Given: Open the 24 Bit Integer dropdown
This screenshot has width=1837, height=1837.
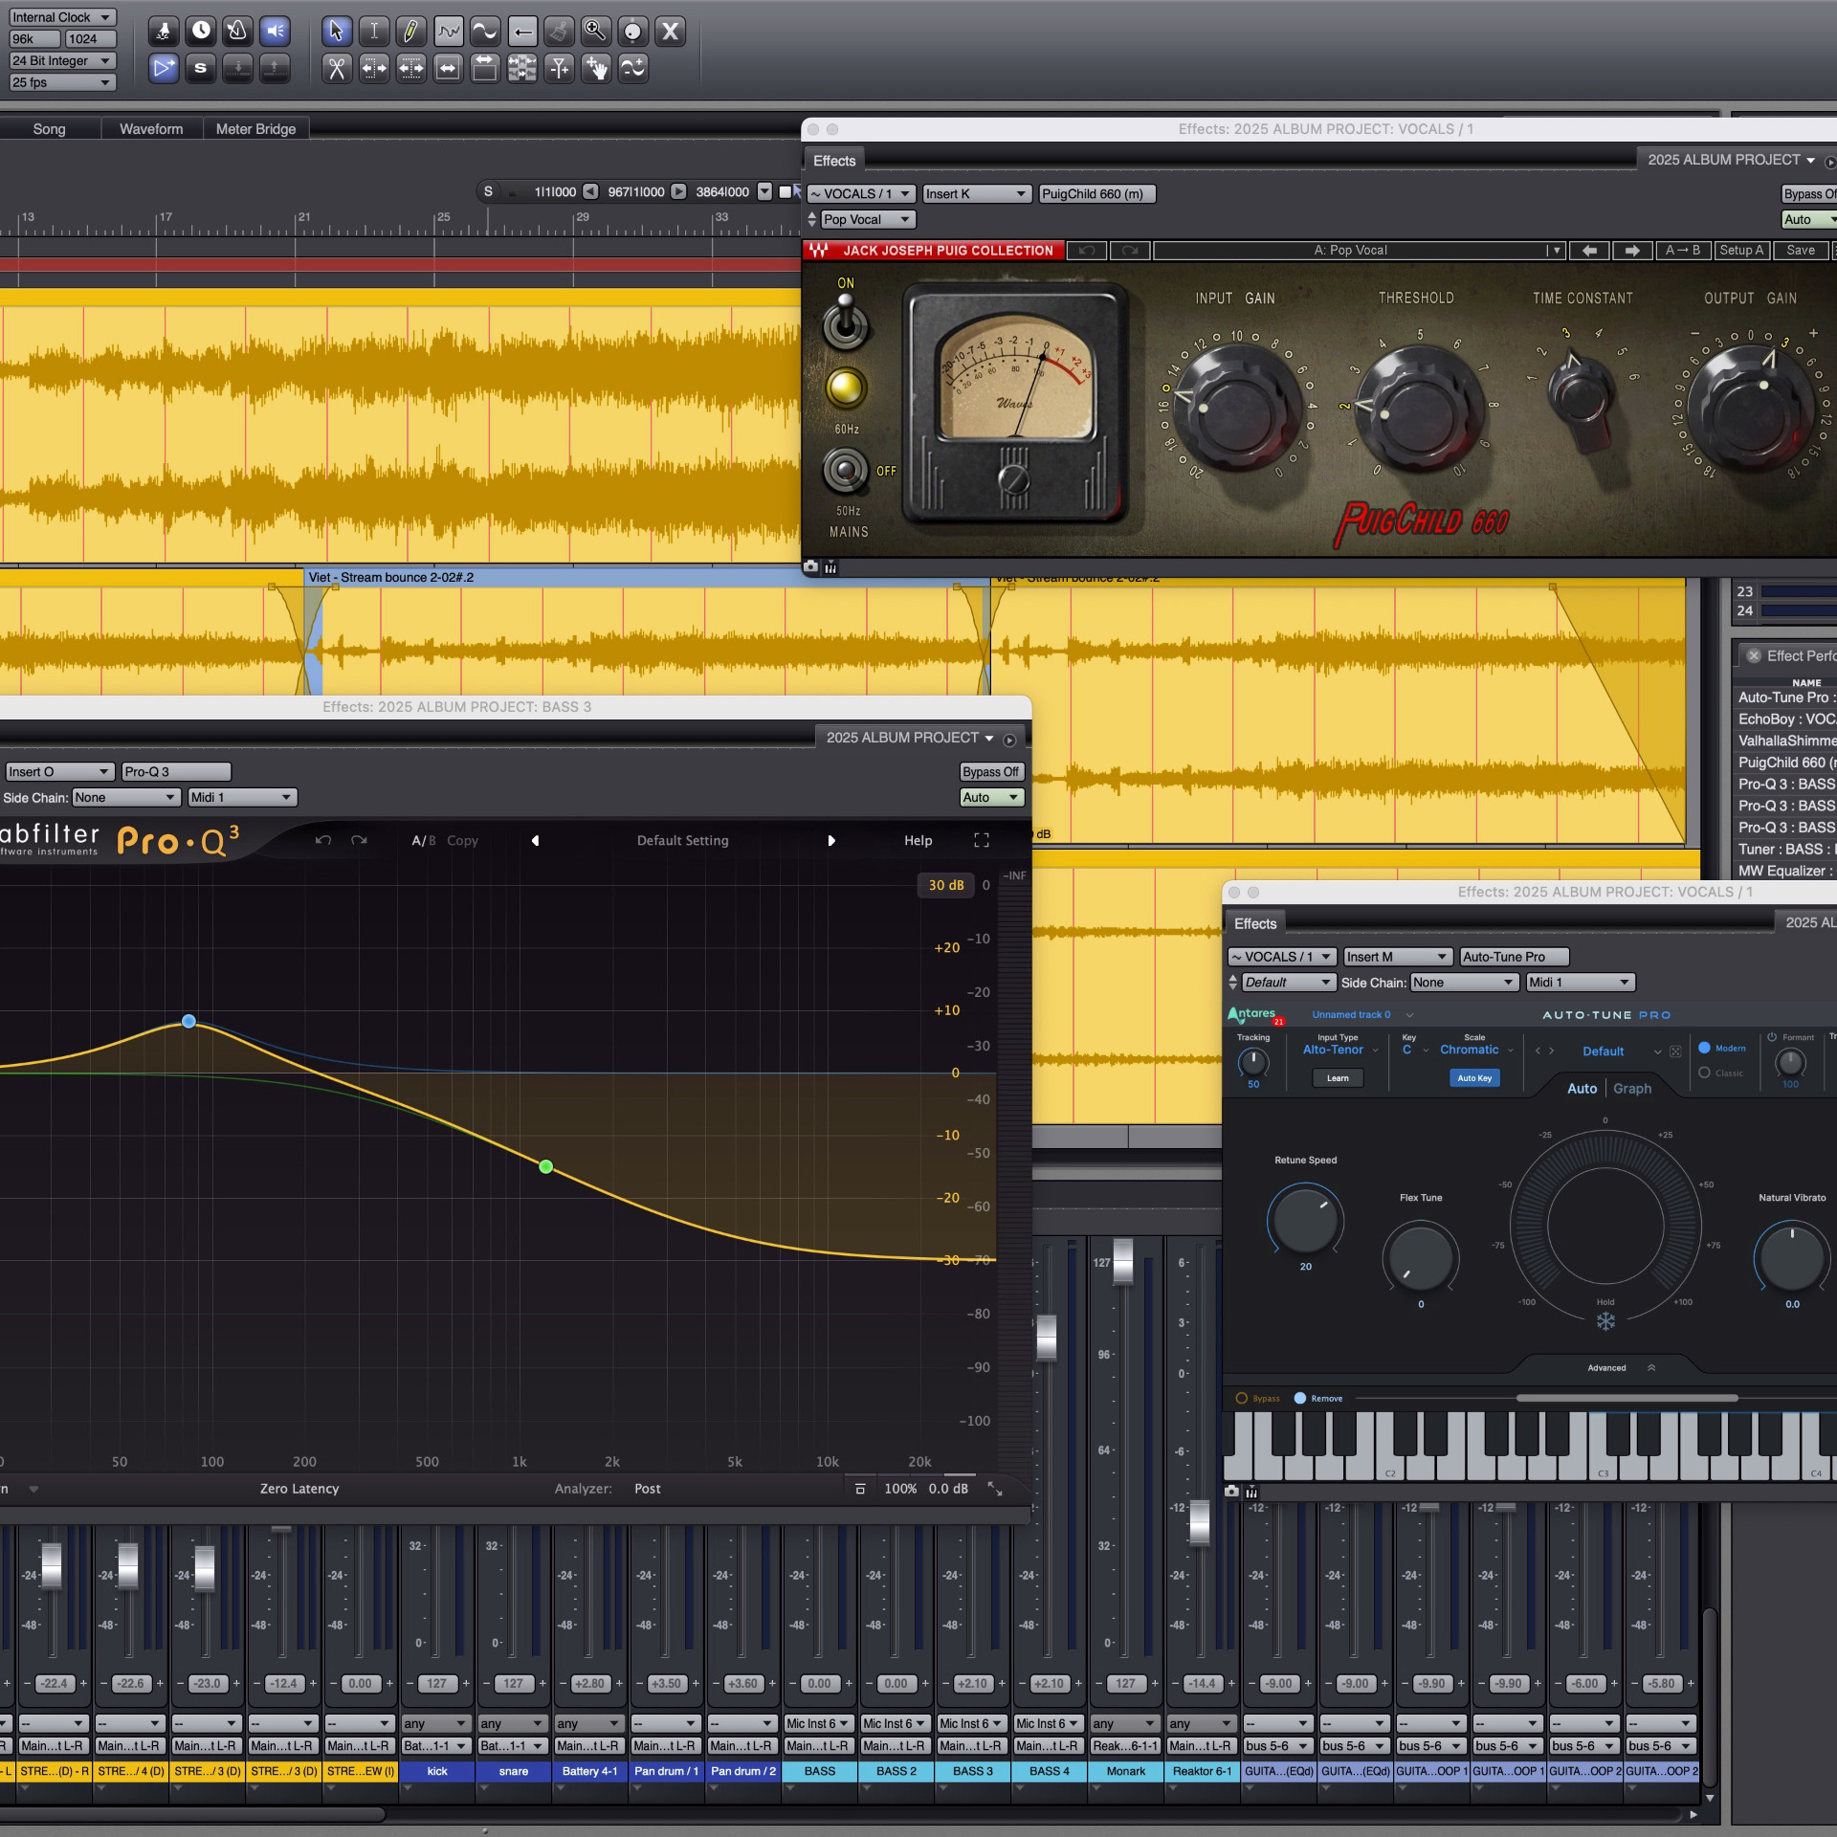Looking at the screenshot, I should (x=62, y=60).
